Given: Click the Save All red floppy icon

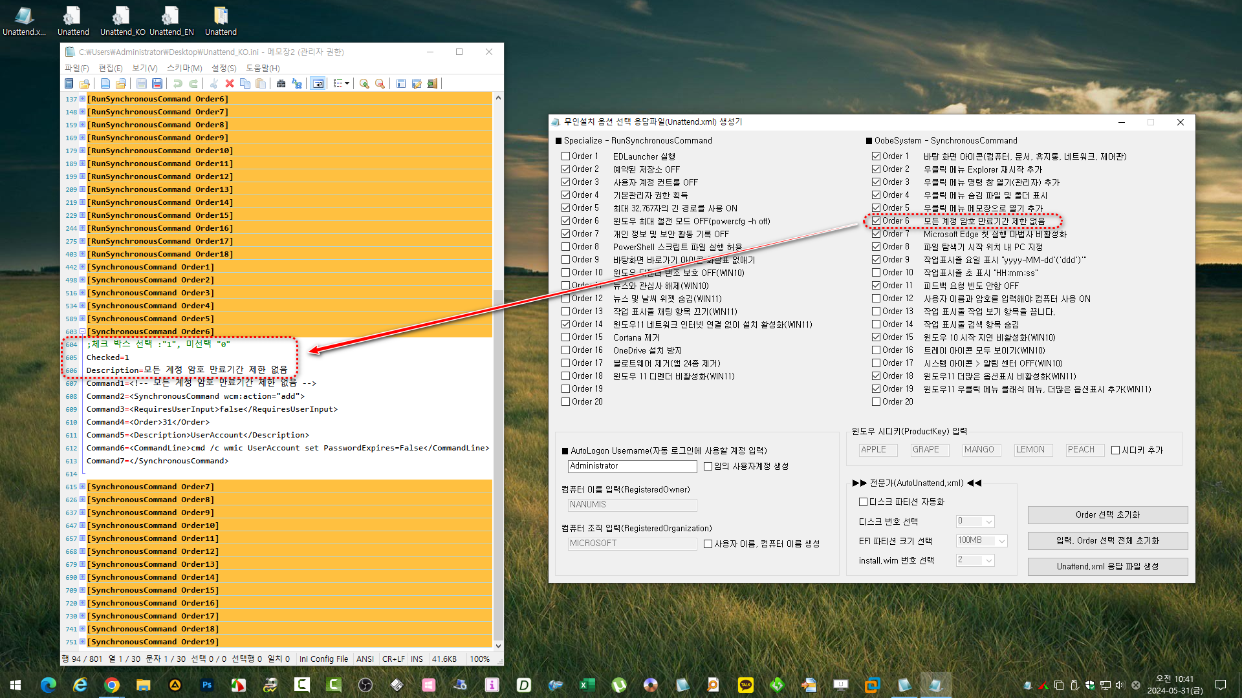Looking at the screenshot, I should pos(157,83).
